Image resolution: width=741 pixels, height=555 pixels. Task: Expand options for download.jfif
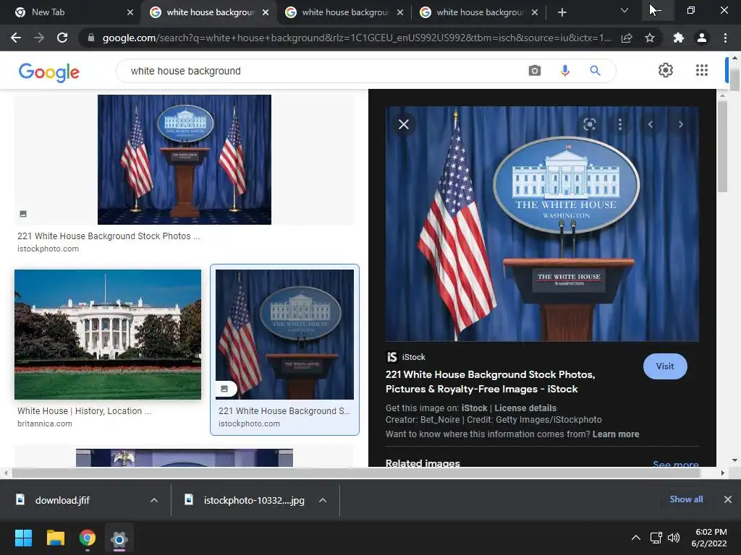(x=154, y=500)
